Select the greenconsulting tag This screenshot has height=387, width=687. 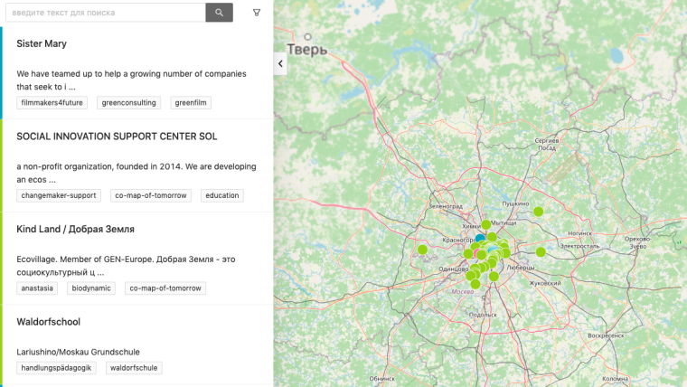tap(129, 103)
